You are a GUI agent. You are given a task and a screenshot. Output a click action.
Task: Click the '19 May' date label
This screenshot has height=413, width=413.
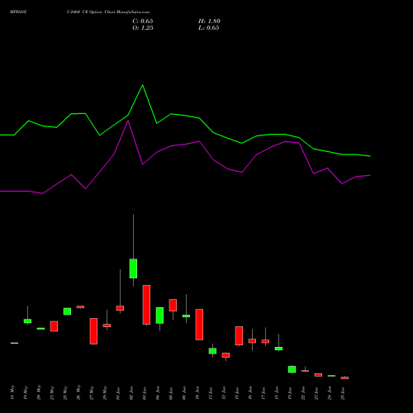pyautogui.click(x=26, y=393)
